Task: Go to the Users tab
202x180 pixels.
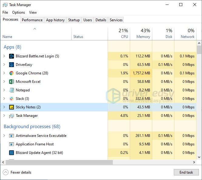Action: click(88, 20)
